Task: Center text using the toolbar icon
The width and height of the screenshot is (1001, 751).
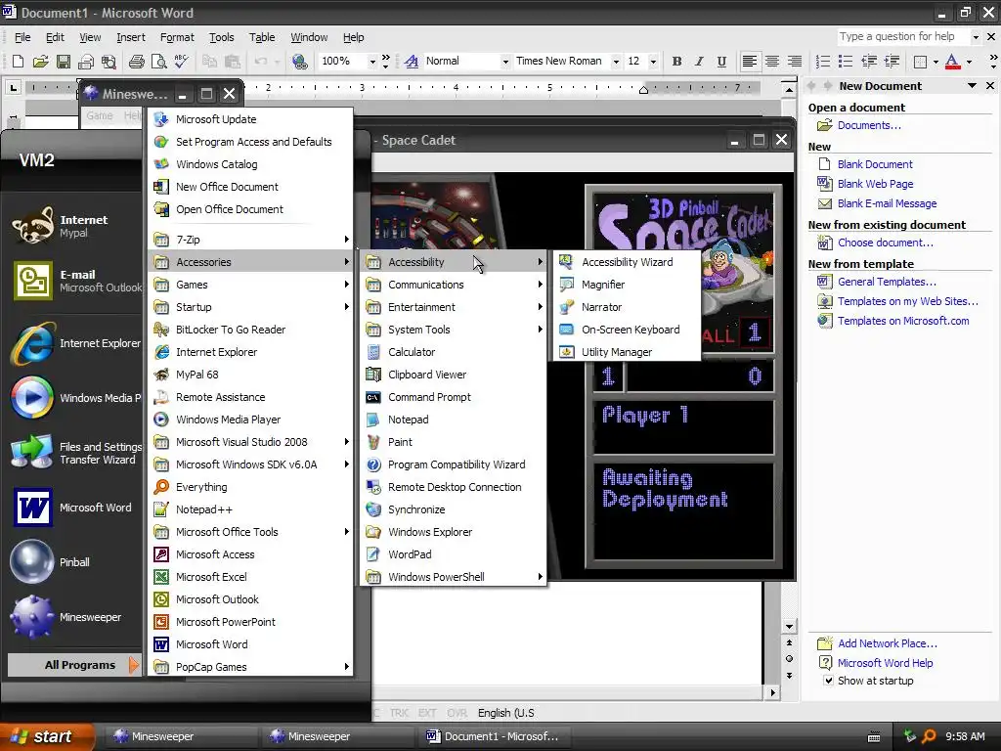Action: [x=772, y=62]
